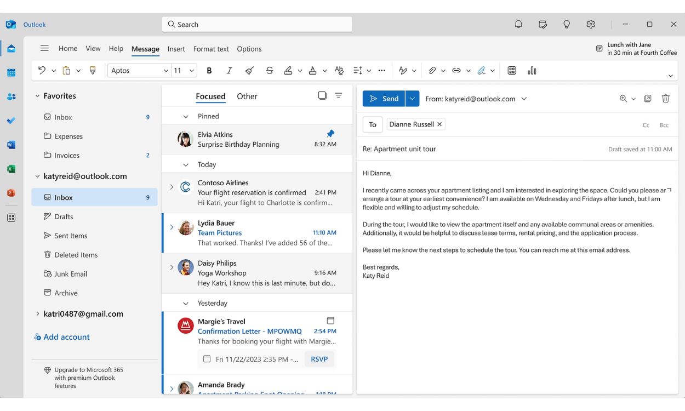
Task: Click the Search box
Action: (257, 25)
